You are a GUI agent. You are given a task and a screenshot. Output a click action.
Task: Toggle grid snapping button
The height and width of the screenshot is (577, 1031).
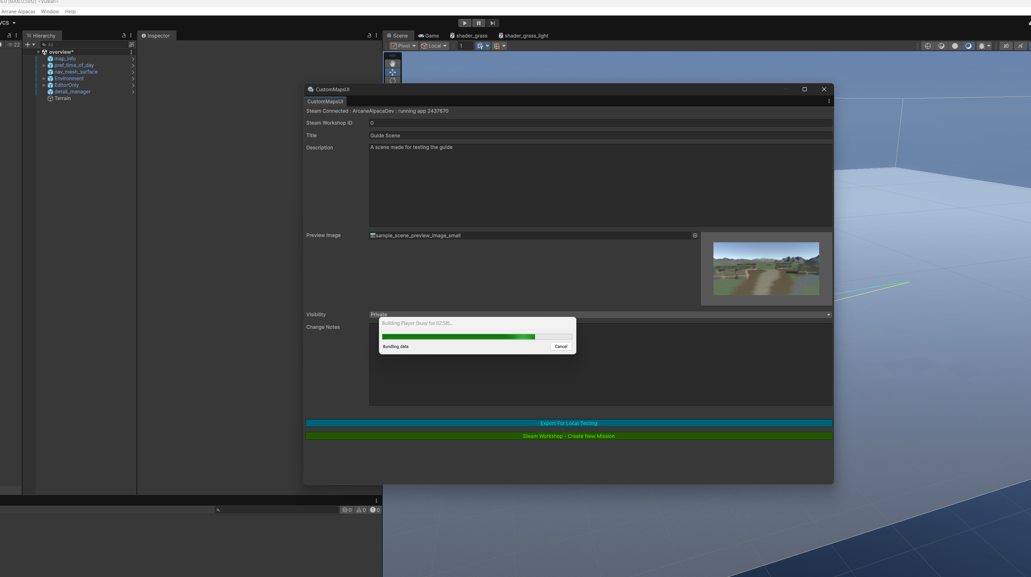496,46
